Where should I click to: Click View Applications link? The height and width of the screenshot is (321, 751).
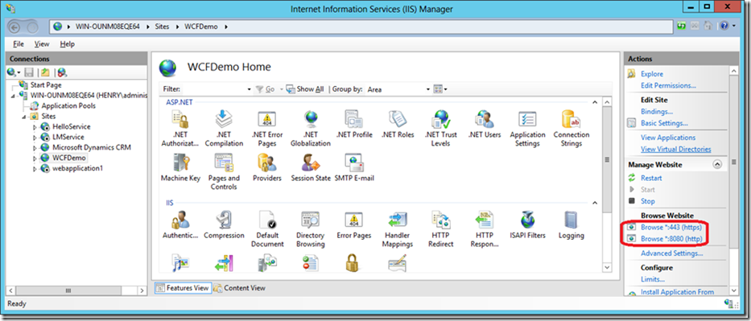668,138
